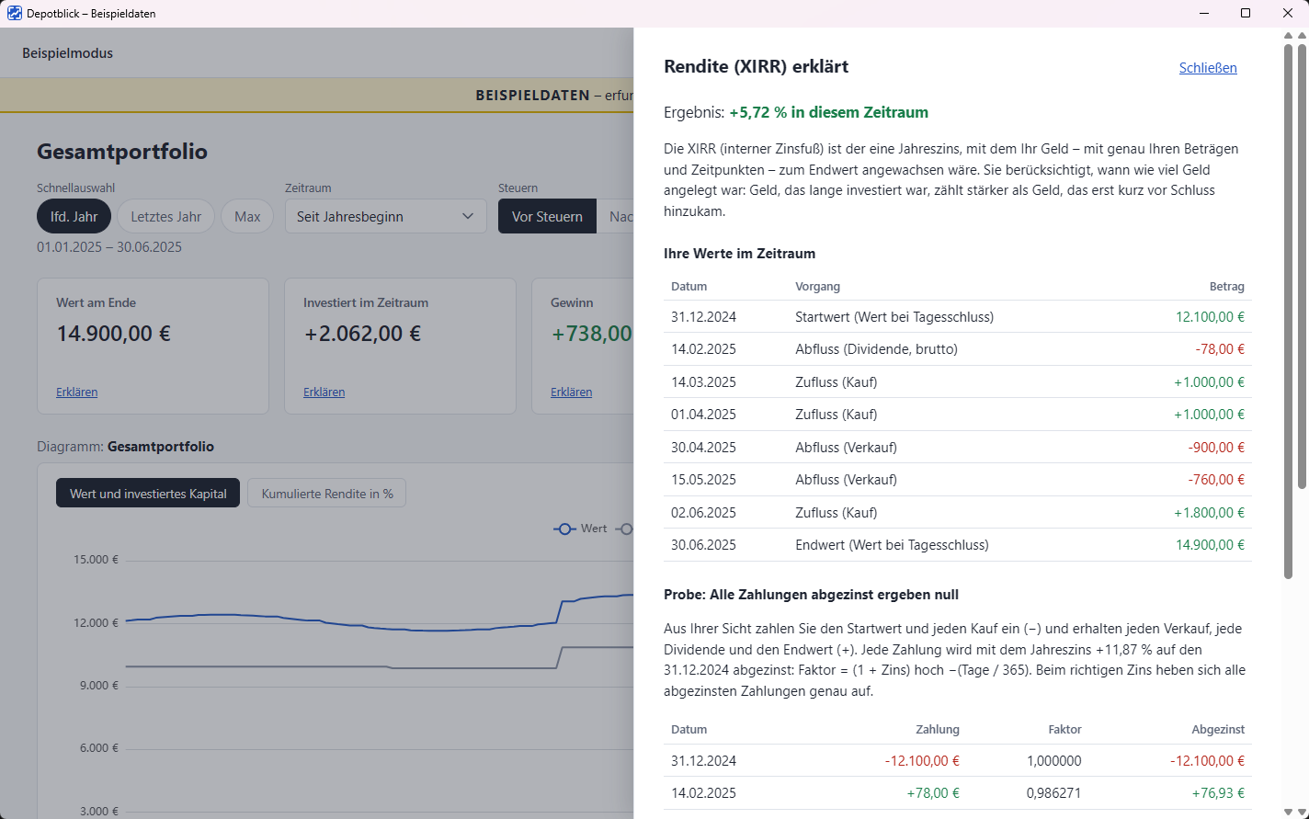Screen dimensions: 1309x819
Task: Click the +1.800,00 € Kauf amount
Action: (x=1210, y=513)
